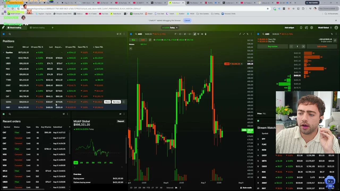Select 1W range on account chart
Screen dimensions: 340x191
[81, 163]
